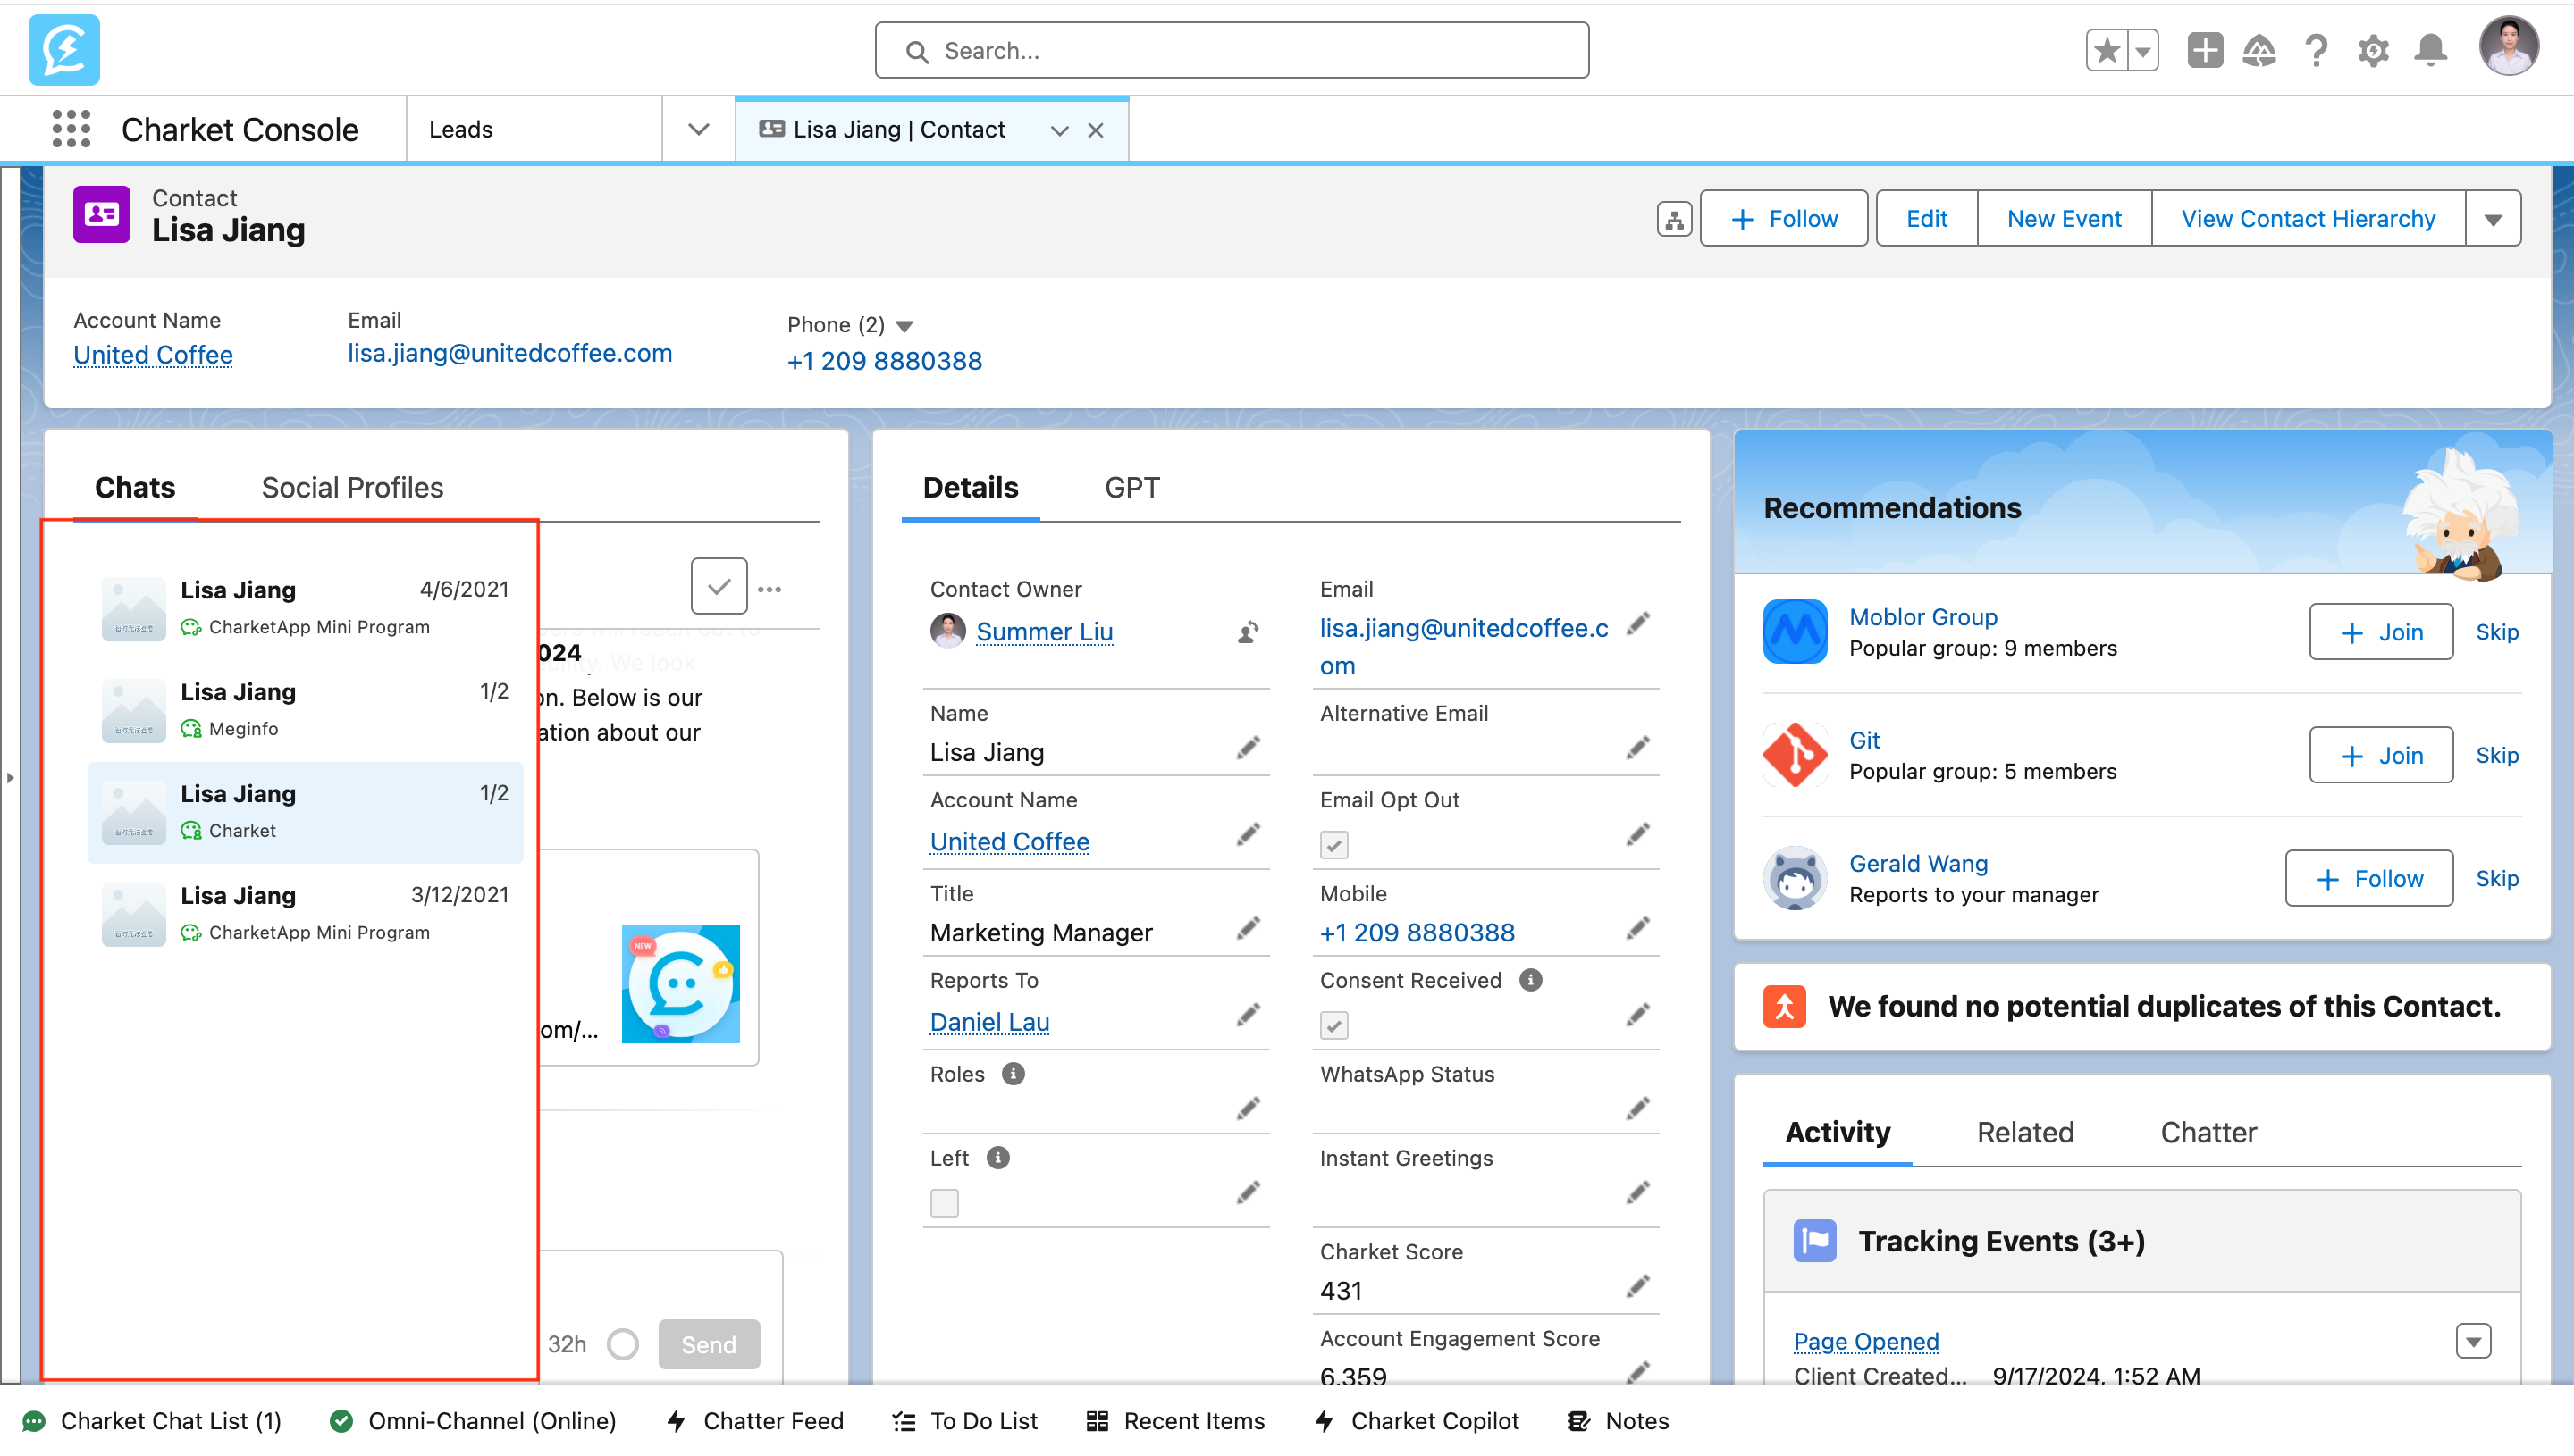Switch to the Chatter tab

pos(2208,1132)
